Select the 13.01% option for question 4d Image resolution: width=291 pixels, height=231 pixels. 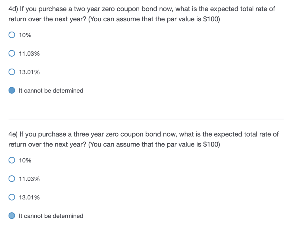point(12,72)
